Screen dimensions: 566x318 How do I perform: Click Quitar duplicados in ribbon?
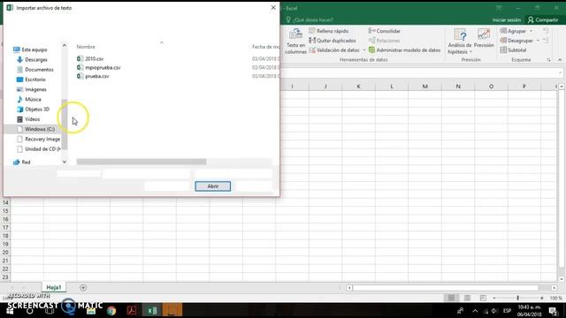333,41
